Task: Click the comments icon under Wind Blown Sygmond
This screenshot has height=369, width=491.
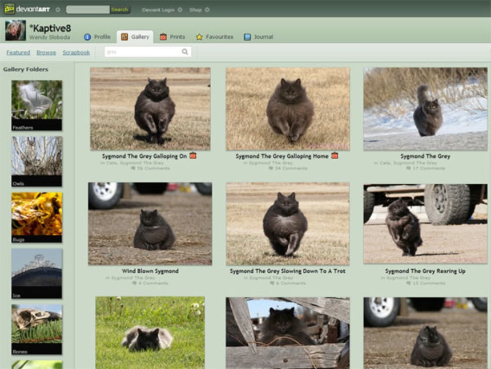Action: (x=134, y=283)
